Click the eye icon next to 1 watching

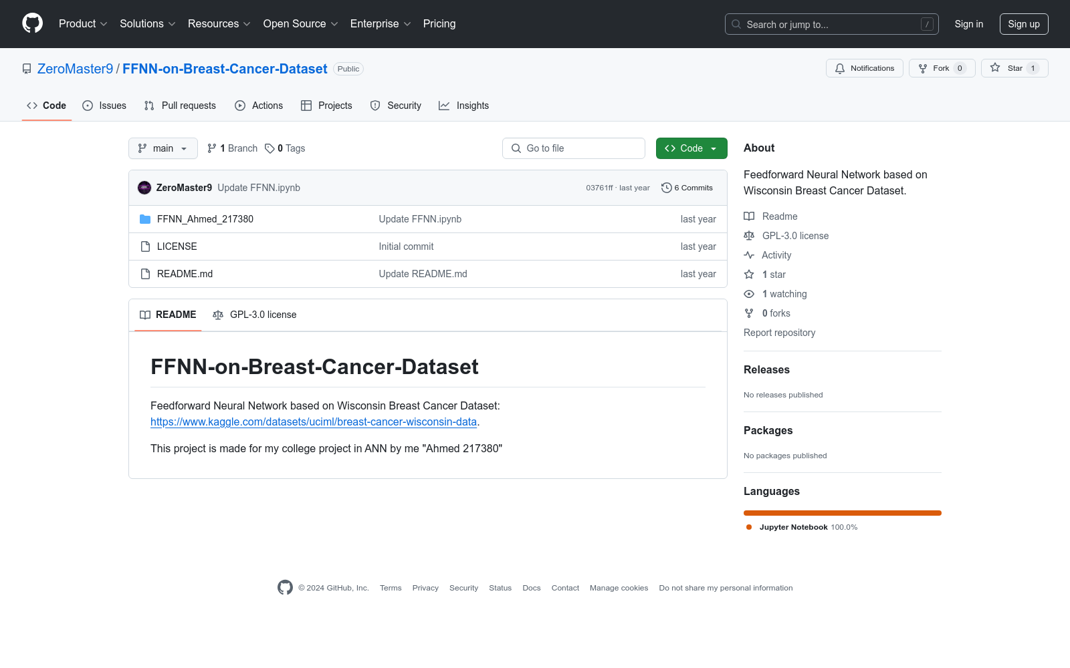point(749,294)
